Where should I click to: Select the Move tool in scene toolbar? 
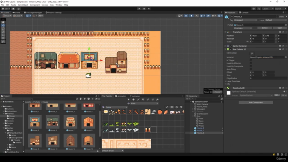click(3, 25)
